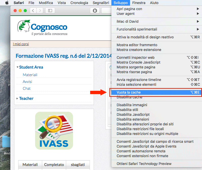Select Mostra sorgente pagina
This screenshot has height=170, width=202.
tap(157, 67)
